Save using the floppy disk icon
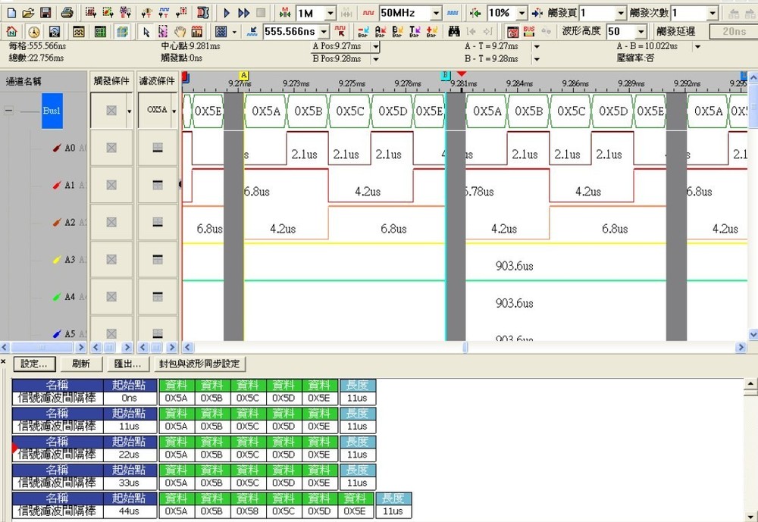The width and height of the screenshot is (758, 522). [45, 13]
